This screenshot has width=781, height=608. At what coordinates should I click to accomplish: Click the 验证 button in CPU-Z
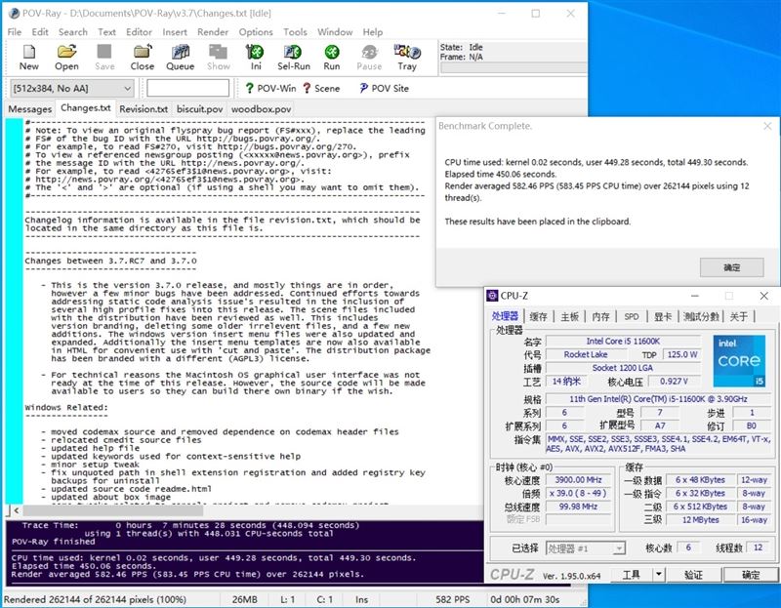[693, 575]
